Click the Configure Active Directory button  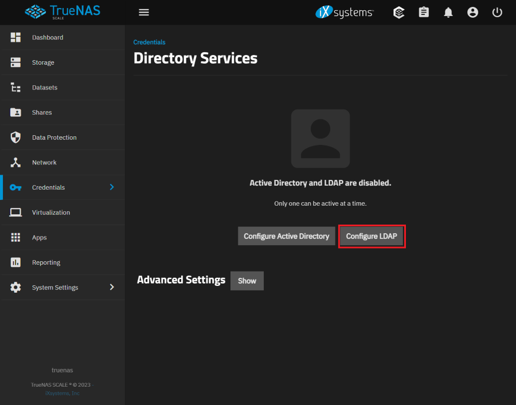pyautogui.click(x=286, y=236)
